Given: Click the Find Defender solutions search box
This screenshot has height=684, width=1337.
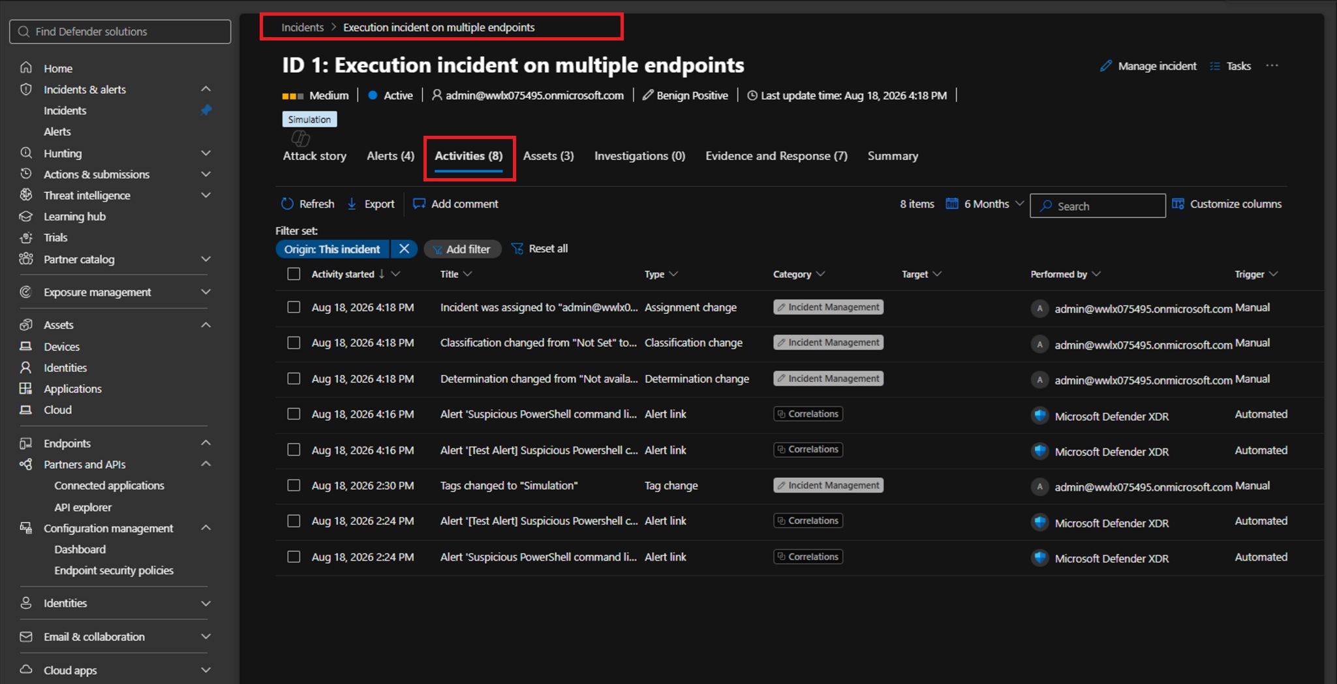Looking at the screenshot, I should pyautogui.click(x=120, y=31).
